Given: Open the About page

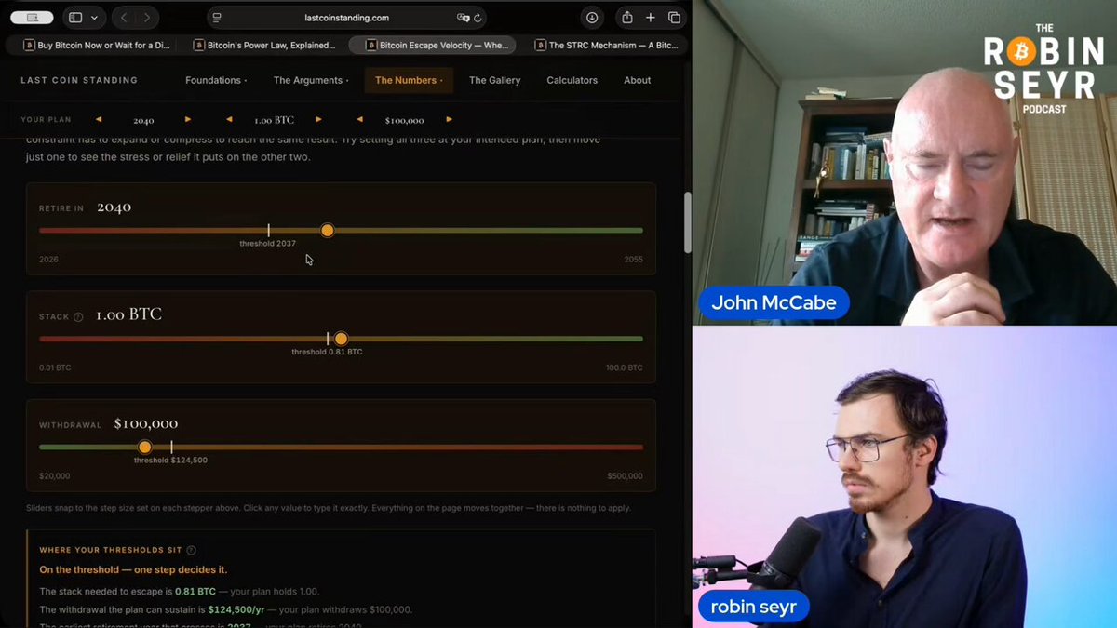Looking at the screenshot, I should (637, 80).
